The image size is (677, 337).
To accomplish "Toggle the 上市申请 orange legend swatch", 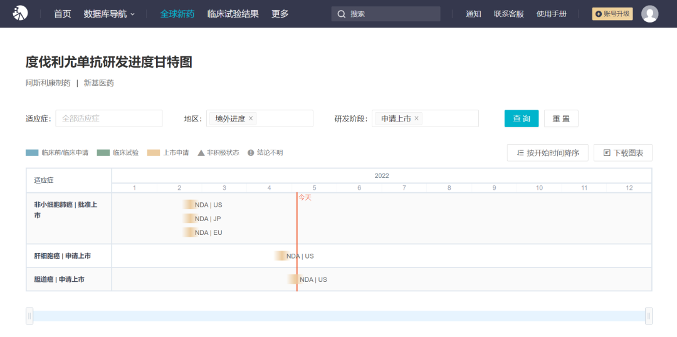I will click(154, 153).
